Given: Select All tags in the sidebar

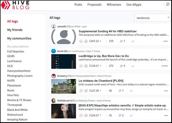Looking at the screenshot, I should 13,21.
